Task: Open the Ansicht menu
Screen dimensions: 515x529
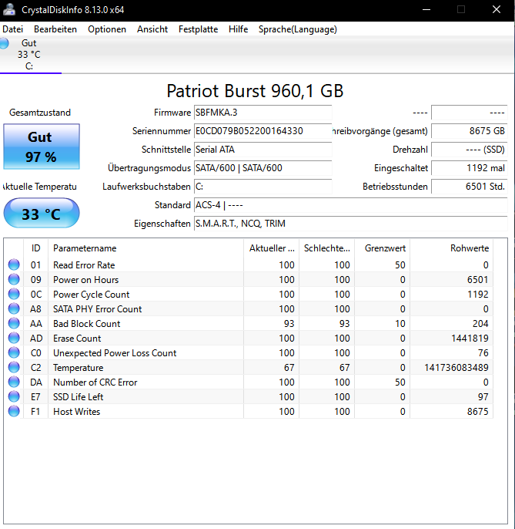Action: [152, 29]
